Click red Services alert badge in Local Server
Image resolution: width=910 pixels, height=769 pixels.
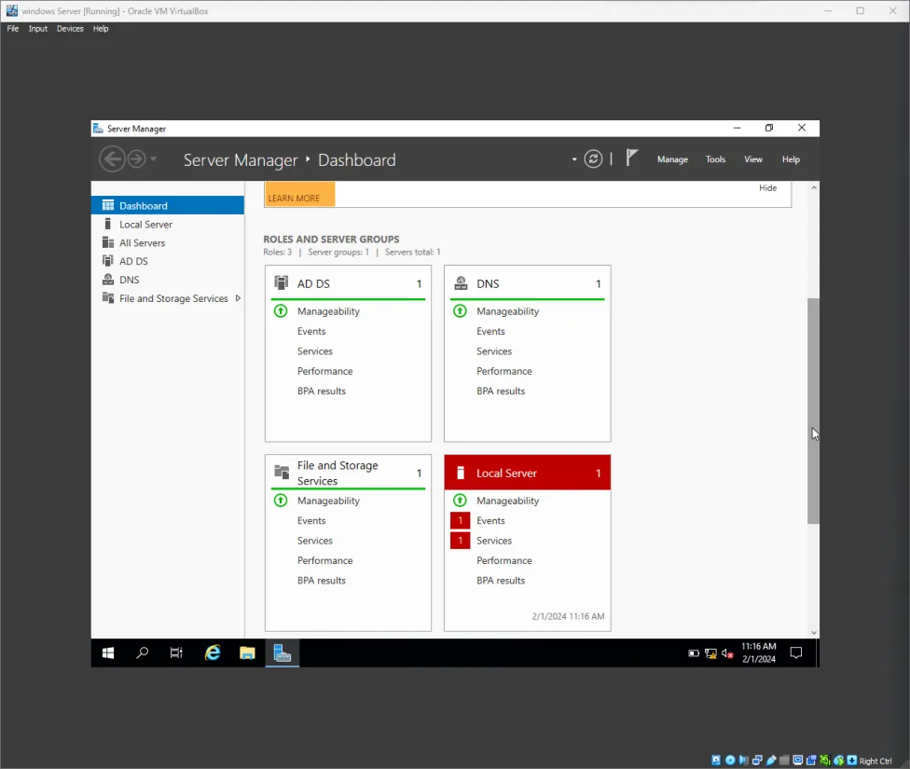[461, 541]
